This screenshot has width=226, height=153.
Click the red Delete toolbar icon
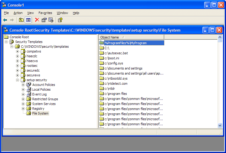click(37, 20)
